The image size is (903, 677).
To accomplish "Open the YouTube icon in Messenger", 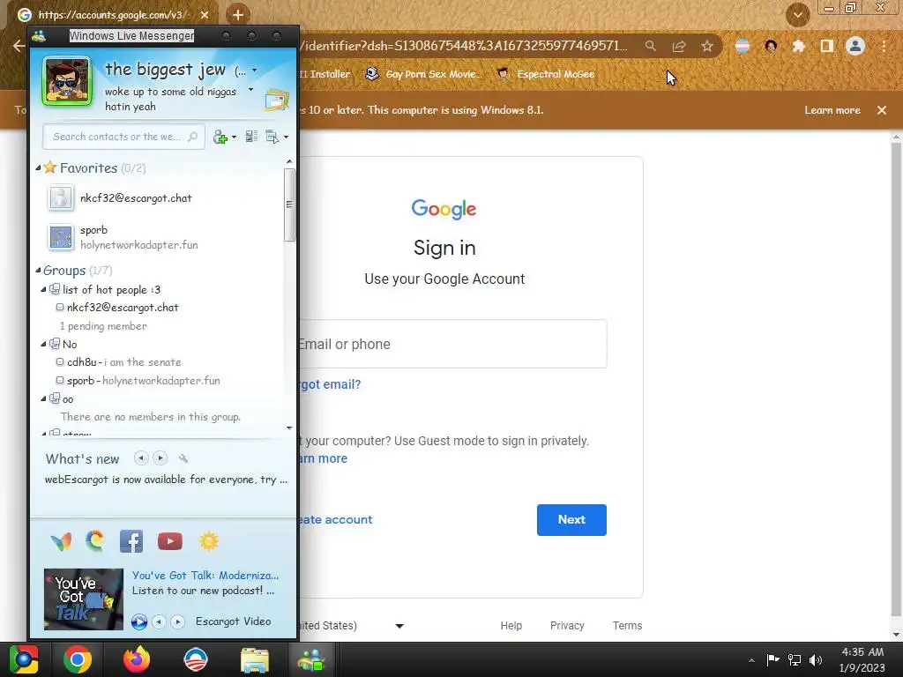I will tap(170, 541).
